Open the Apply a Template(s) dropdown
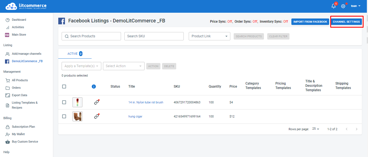This screenshot has height=157, width=368. pyautogui.click(x=81, y=66)
